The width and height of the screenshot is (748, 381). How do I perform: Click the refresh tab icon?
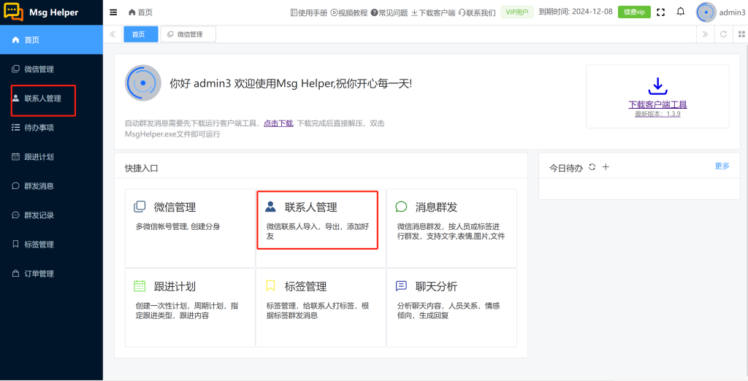[724, 34]
